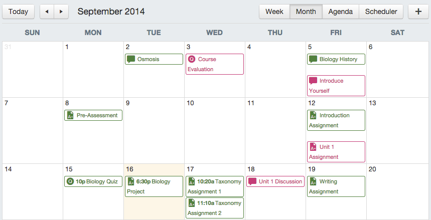The height and width of the screenshot is (220, 431).
Task: Click the Unit 1 Discussion icon
Action: coord(252,181)
